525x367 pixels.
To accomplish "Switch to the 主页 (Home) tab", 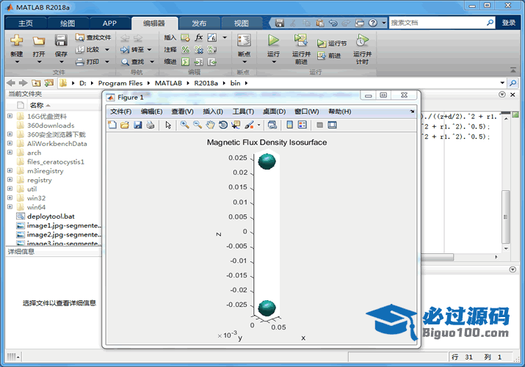I will click(x=26, y=23).
